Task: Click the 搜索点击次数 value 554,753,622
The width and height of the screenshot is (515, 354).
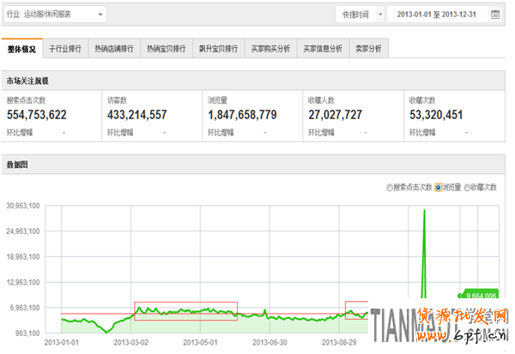Action: tap(37, 114)
